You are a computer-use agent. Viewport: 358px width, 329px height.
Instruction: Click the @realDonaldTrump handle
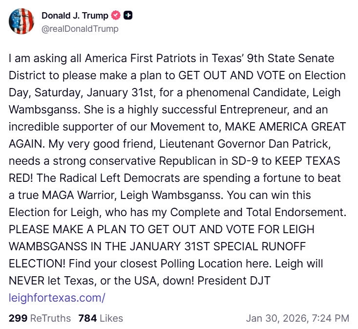(80, 29)
